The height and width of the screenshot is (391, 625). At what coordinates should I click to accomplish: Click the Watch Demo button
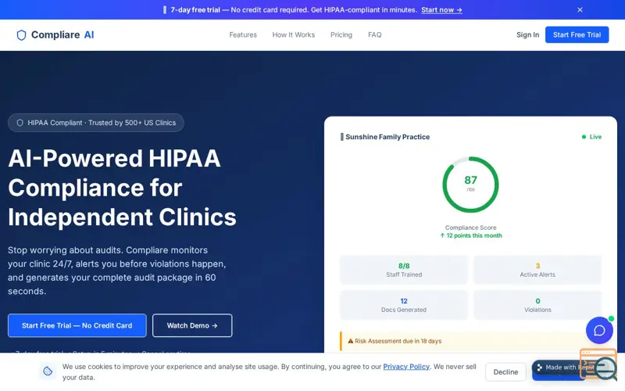click(x=192, y=325)
